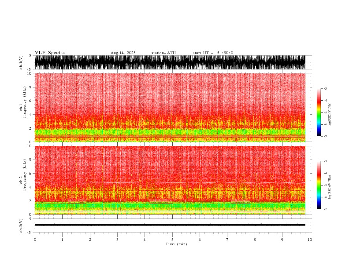Click the ch.2 "Frequency (kHz)" axis label
The width and height of the screenshot is (349, 269).
pyautogui.click(x=25, y=175)
